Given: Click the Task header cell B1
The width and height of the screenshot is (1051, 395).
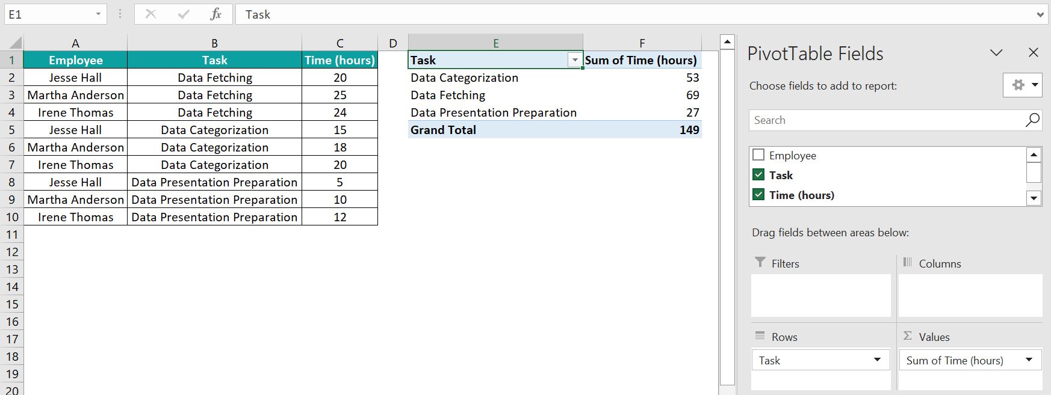Looking at the screenshot, I should coord(214,60).
